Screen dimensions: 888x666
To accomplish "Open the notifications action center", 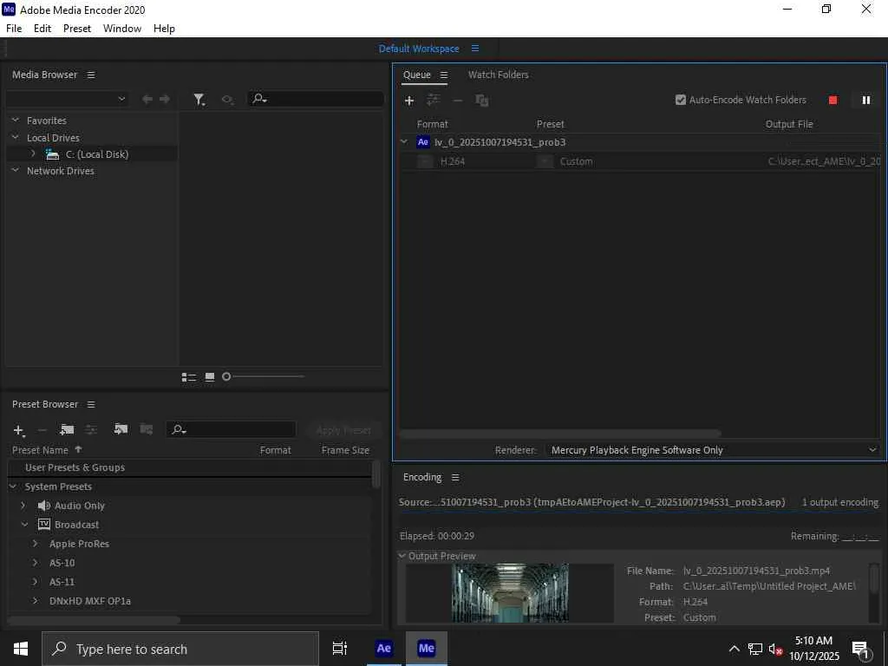I will 860,650.
